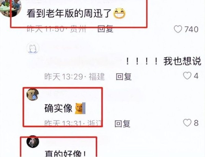The height and width of the screenshot is (157, 205).
Task: Tap the grinning face emoji
Action: click(119, 13)
